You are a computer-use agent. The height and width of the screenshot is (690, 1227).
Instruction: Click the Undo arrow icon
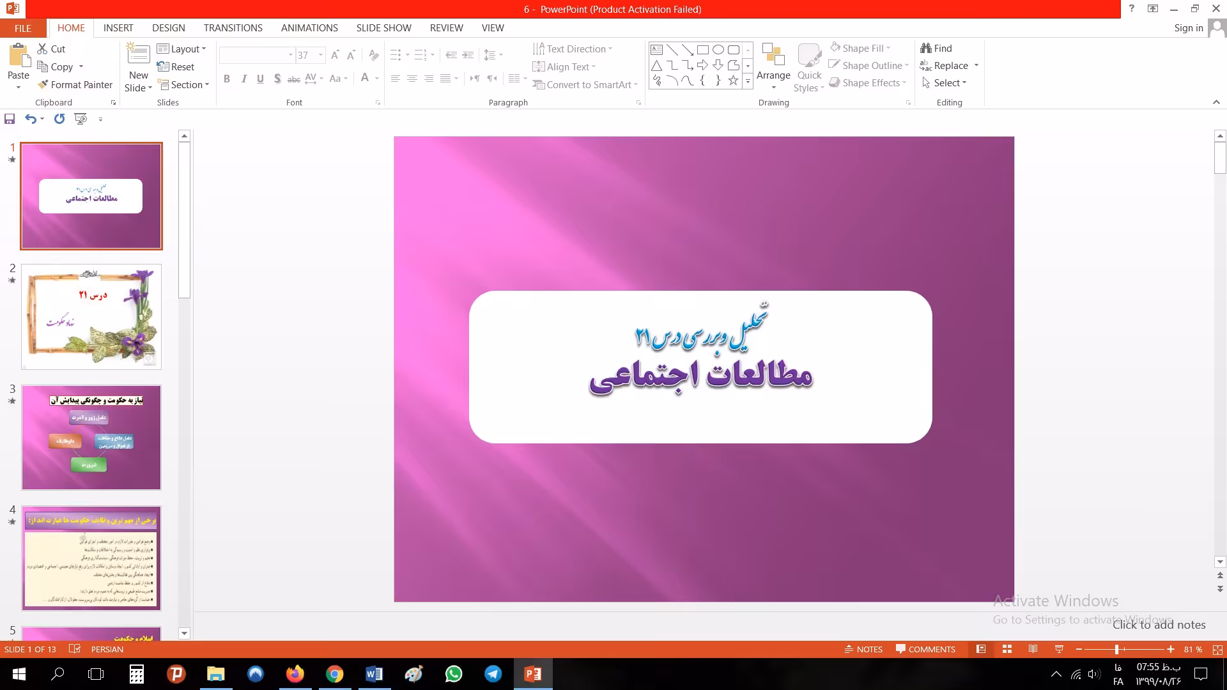[31, 119]
